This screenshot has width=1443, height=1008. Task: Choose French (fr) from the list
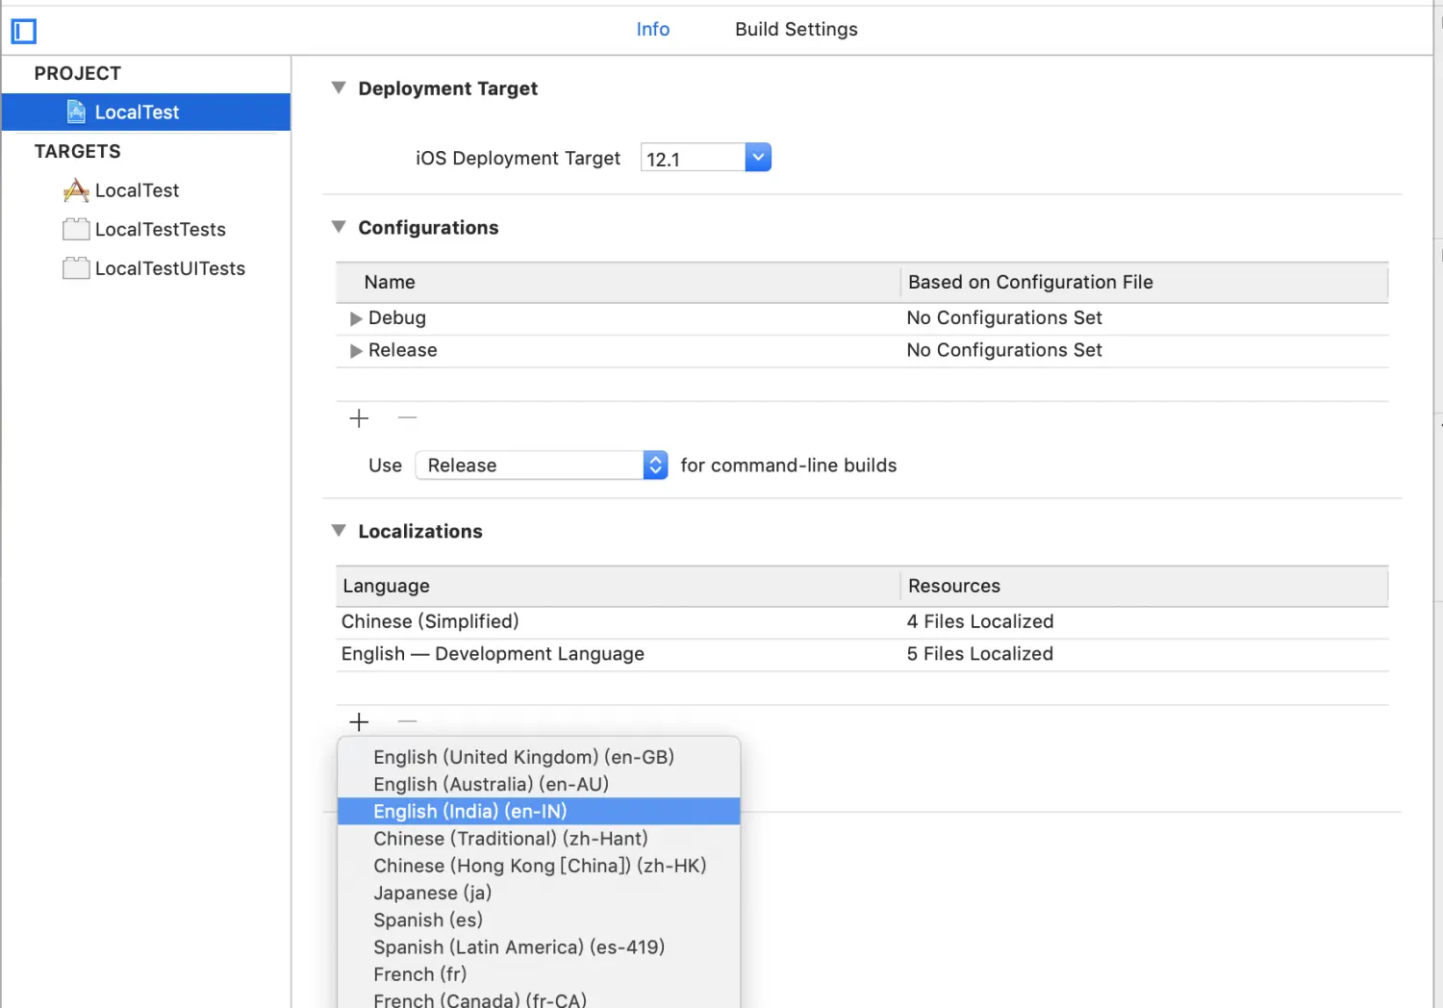click(539, 974)
